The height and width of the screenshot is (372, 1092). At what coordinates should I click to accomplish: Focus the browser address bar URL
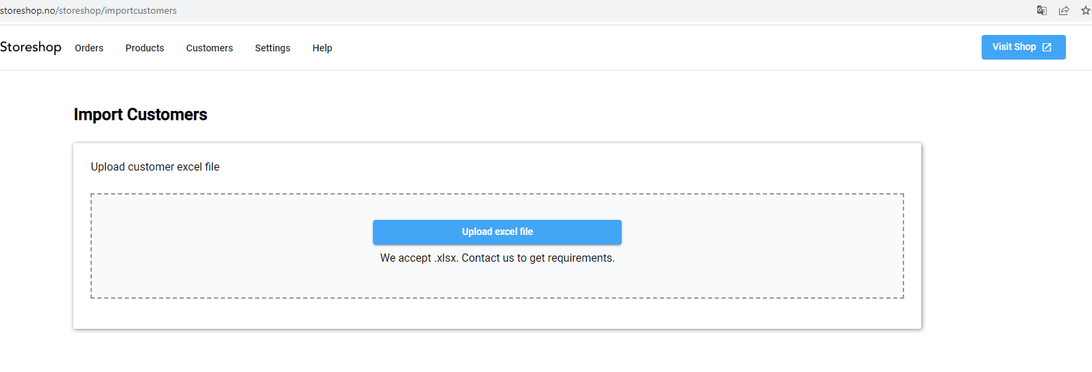[x=88, y=10]
